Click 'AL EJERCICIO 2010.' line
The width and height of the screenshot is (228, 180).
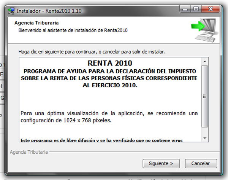110,85
